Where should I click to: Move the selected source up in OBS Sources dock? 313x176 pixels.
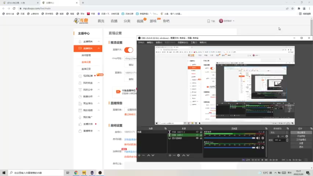(183, 155)
